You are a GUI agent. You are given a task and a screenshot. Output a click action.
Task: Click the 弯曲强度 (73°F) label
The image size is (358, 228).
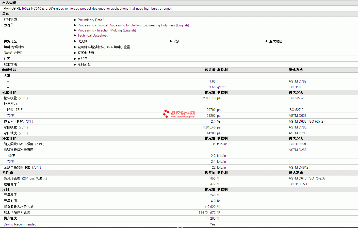(16, 133)
